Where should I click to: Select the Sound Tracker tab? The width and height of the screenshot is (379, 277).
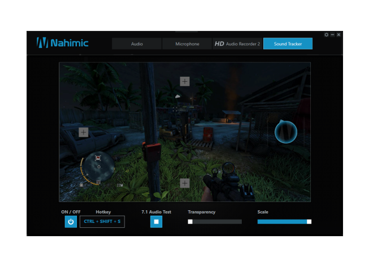click(288, 44)
